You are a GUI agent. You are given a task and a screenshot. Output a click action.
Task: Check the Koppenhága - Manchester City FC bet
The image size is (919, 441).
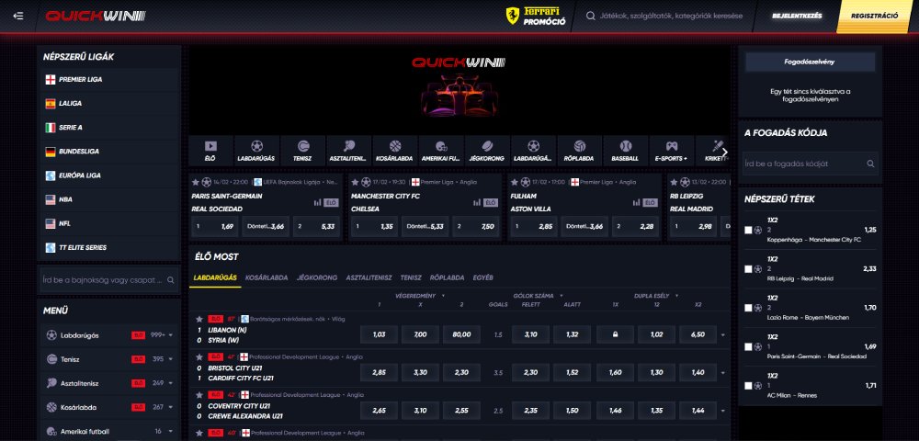[748, 230]
